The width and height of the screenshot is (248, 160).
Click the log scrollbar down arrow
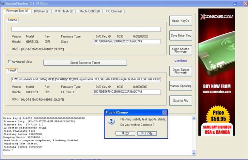coord(194,153)
